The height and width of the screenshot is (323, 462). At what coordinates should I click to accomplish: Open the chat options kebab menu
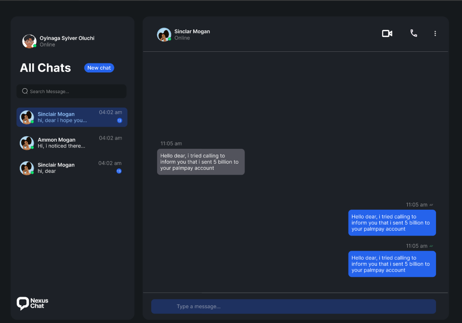pos(435,34)
